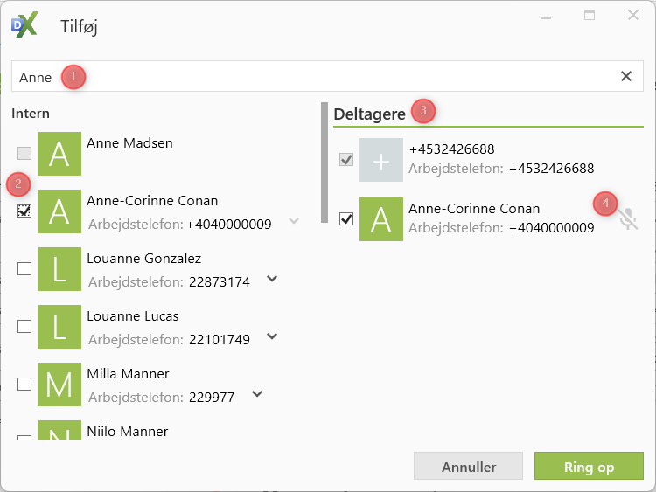Check the box for Louanne Gonzalez
This screenshot has width=656, height=492.
(24, 269)
